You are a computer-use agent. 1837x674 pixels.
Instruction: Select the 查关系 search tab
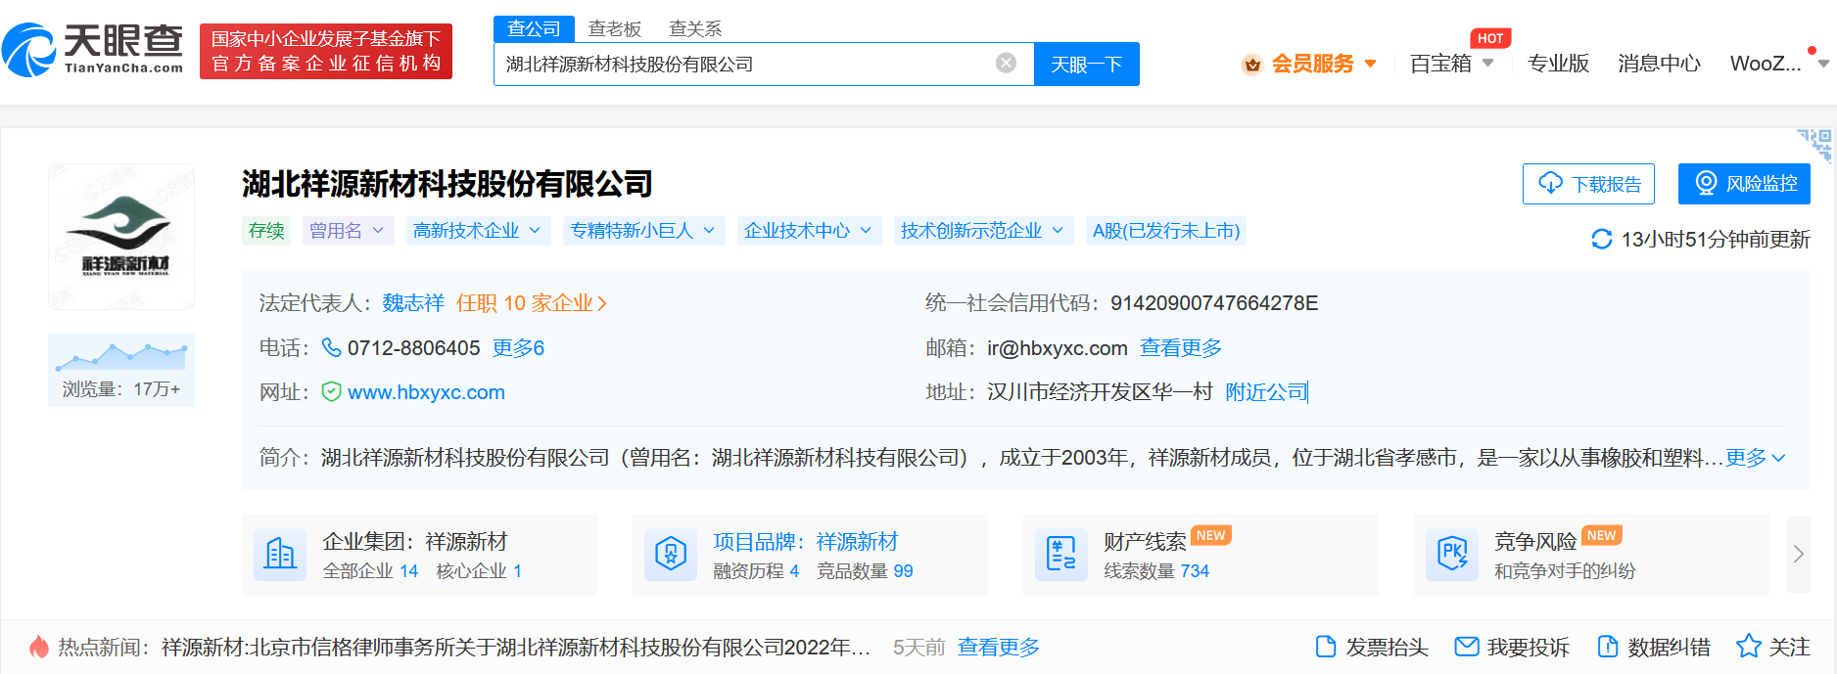point(695,29)
